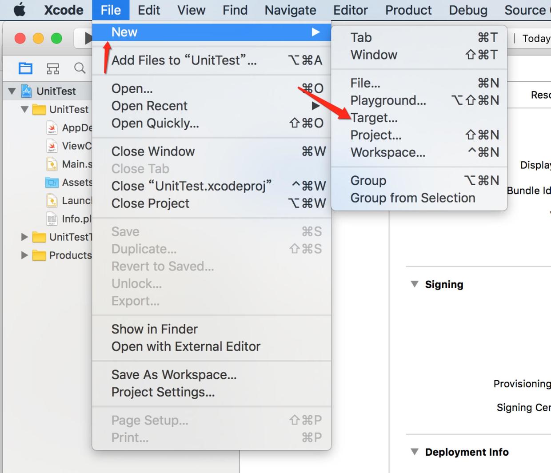Image resolution: width=551 pixels, height=473 pixels.
Task: Select Group from Selection menu item
Action: pos(412,198)
